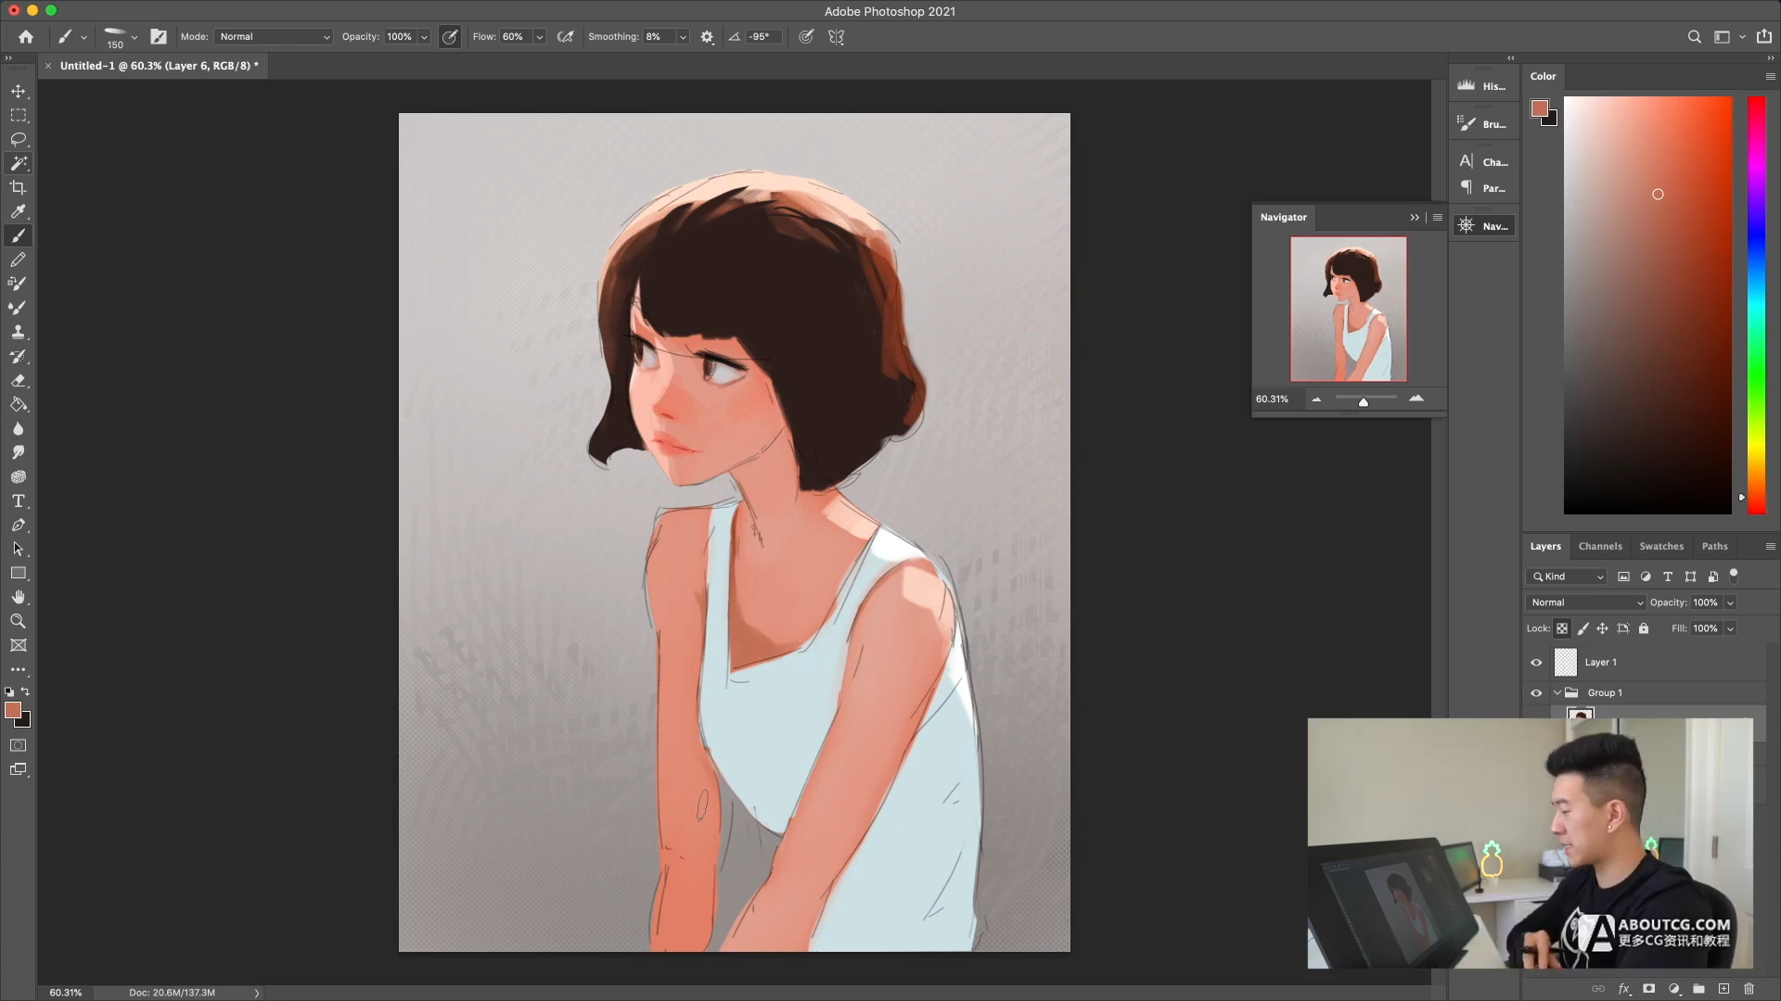The height and width of the screenshot is (1001, 1781).
Task: Open the Flow dropdown arrow
Action: [x=539, y=37]
